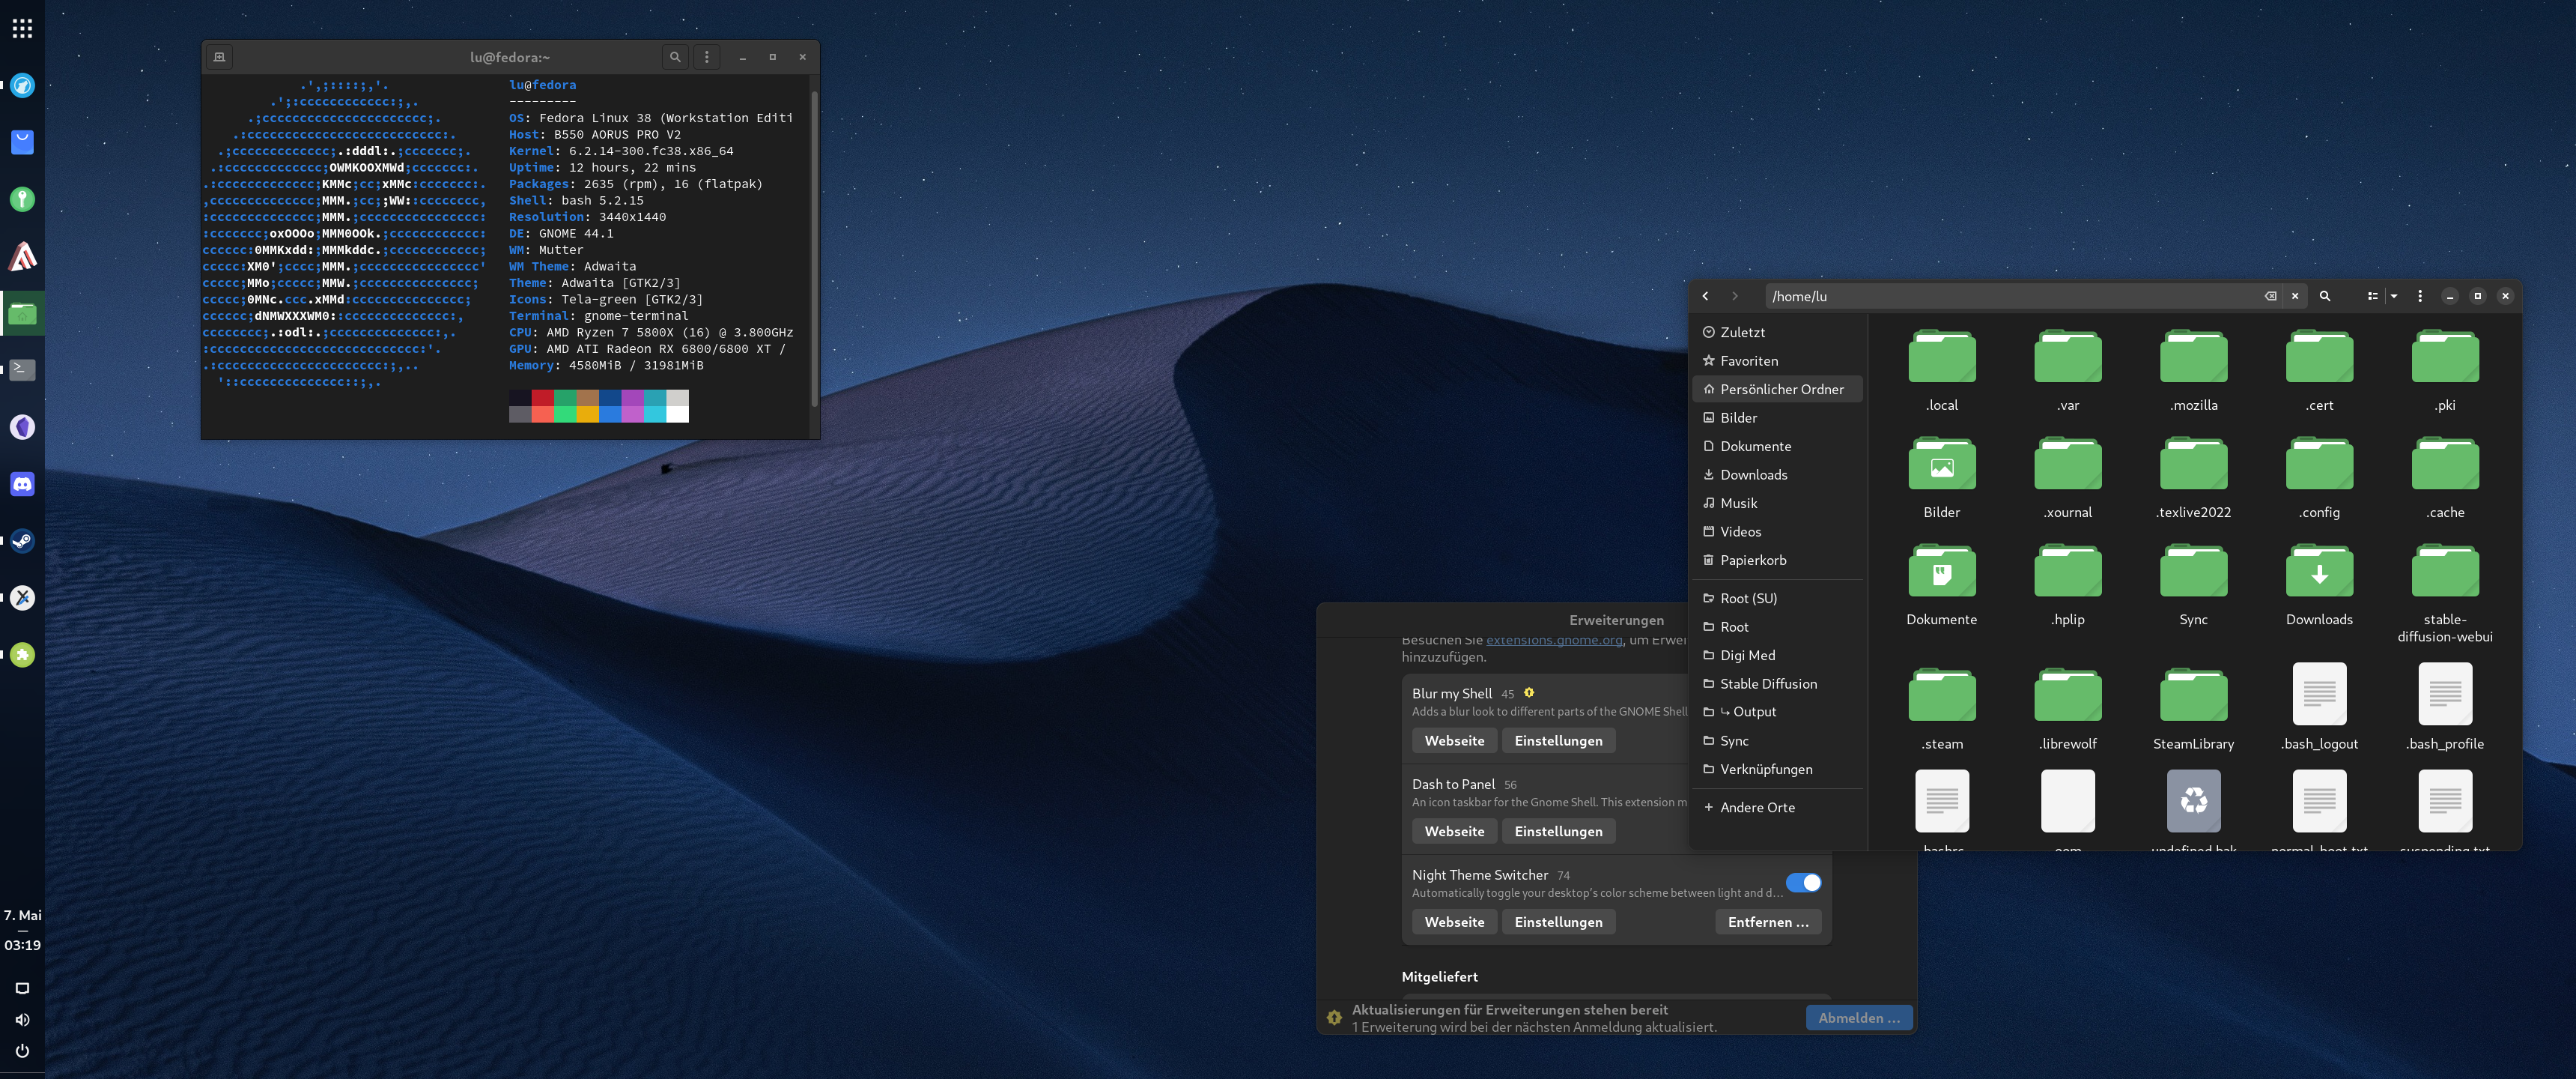Viewport: 2576px width, 1079px height.
Task: Select the SteamLibrary folder
Action: pos(2193,709)
